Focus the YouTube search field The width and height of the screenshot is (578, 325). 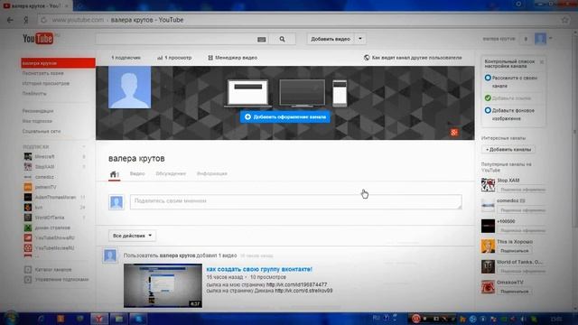(x=176, y=39)
